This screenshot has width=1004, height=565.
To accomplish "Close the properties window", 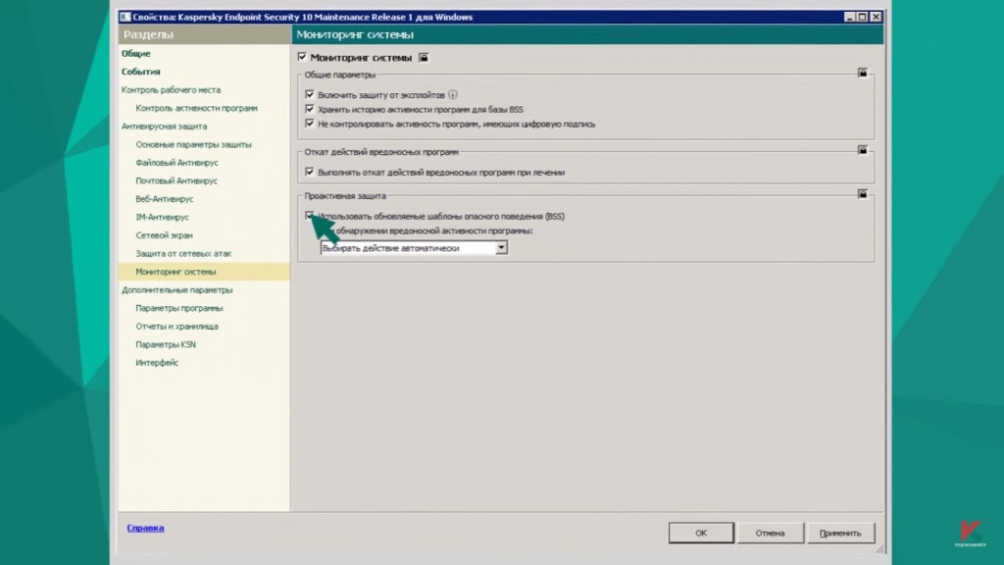I will 876,18.
